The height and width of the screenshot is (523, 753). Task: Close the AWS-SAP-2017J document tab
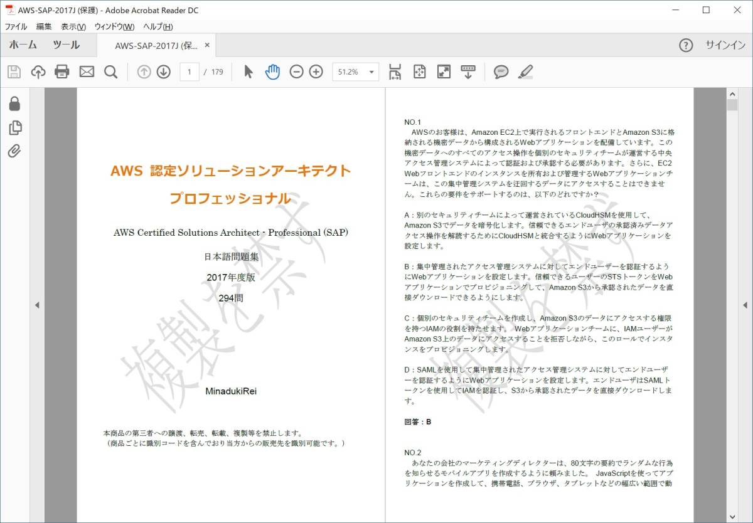pyautogui.click(x=207, y=45)
